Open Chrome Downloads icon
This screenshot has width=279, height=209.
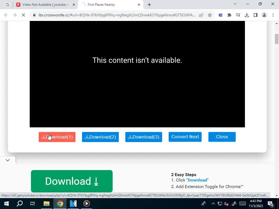point(247,15)
